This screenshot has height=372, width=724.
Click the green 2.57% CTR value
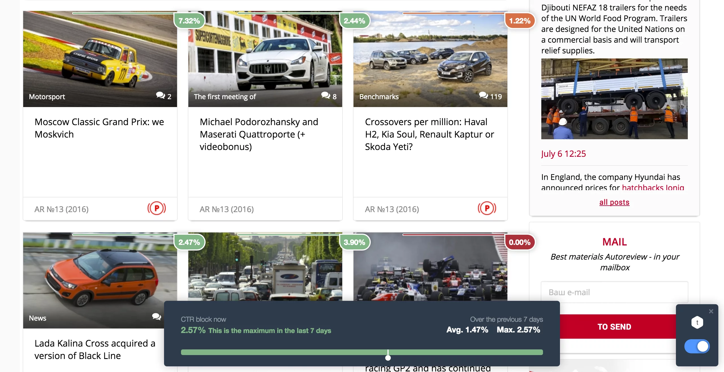pyautogui.click(x=193, y=330)
